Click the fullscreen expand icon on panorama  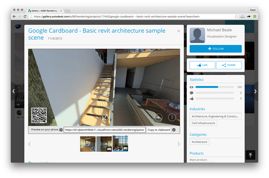tap(104, 118)
